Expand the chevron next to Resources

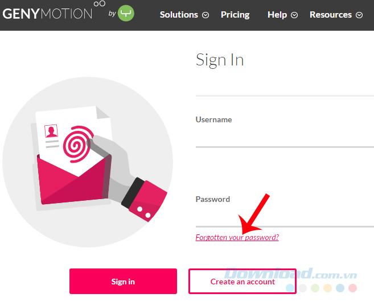tap(359, 15)
